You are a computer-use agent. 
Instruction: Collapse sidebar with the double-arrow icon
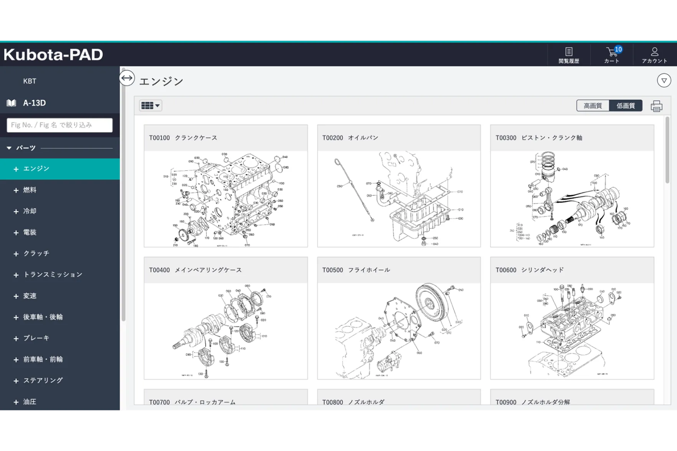pyautogui.click(x=127, y=78)
